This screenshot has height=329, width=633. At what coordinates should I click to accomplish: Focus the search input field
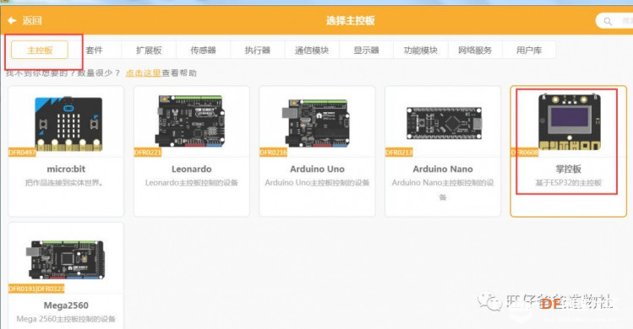[x=614, y=21]
